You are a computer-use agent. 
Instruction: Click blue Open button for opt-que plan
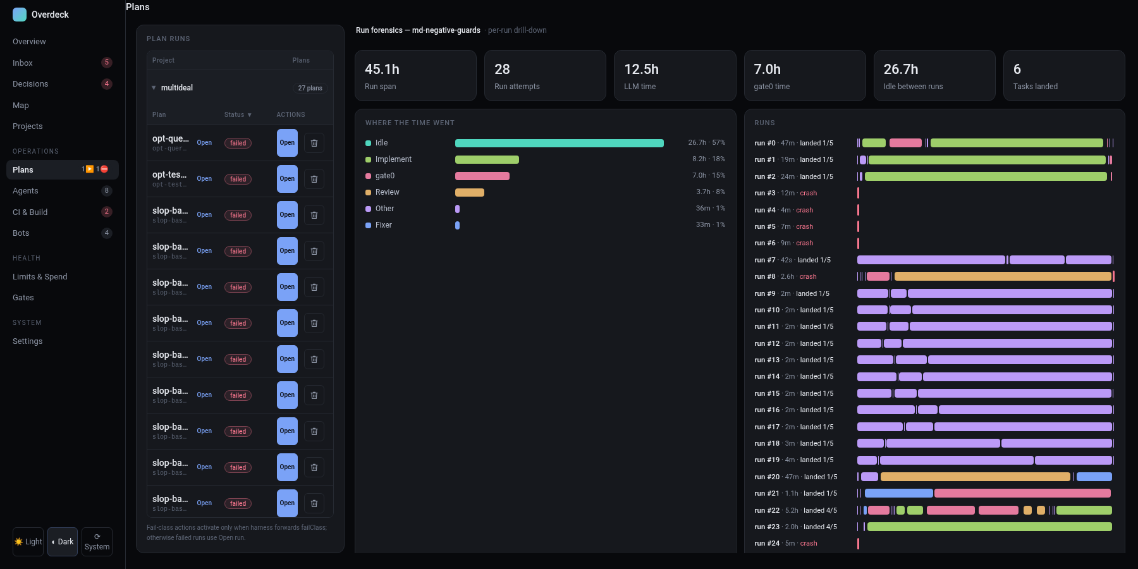point(287,143)
